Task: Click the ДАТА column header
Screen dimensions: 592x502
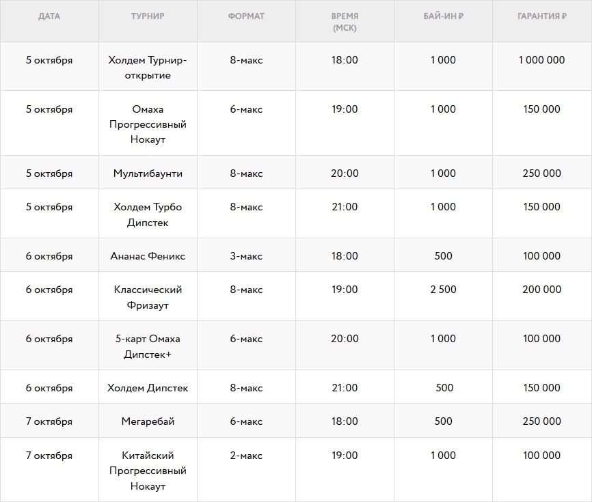Action: pos(49,16)
